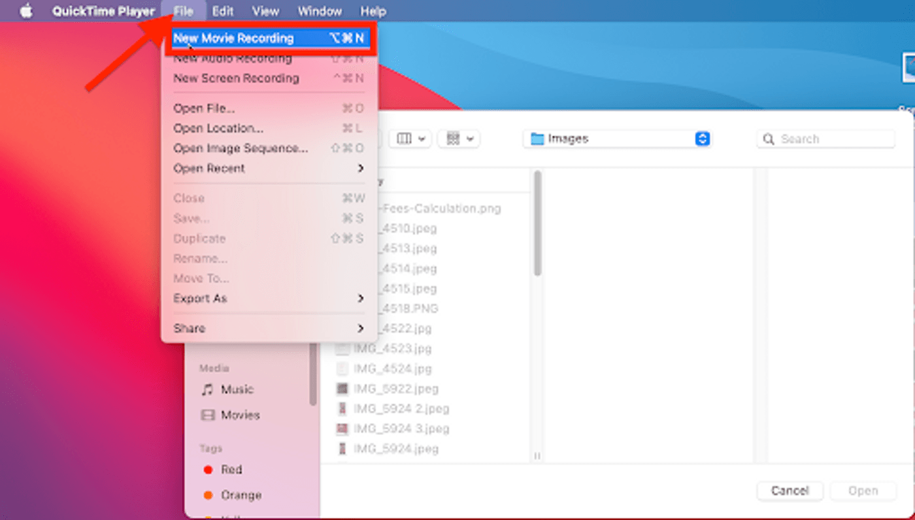Open the Edit menu
Image resolution: width=915 pixels, height=520 pixels.
(x=223, y=12)
